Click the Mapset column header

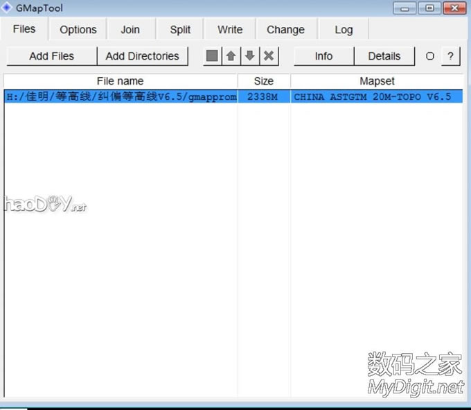(377, 81)
